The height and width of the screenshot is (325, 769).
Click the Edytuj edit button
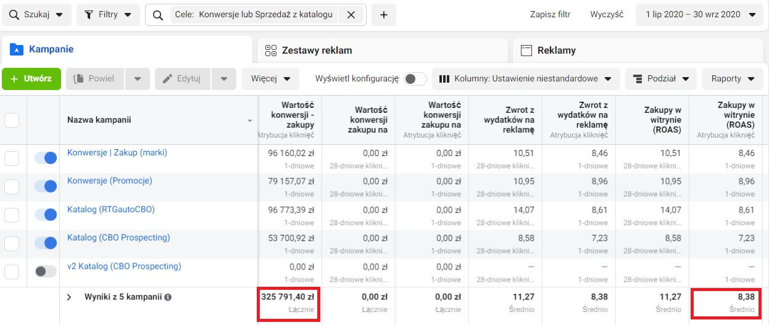coord(183,79)
